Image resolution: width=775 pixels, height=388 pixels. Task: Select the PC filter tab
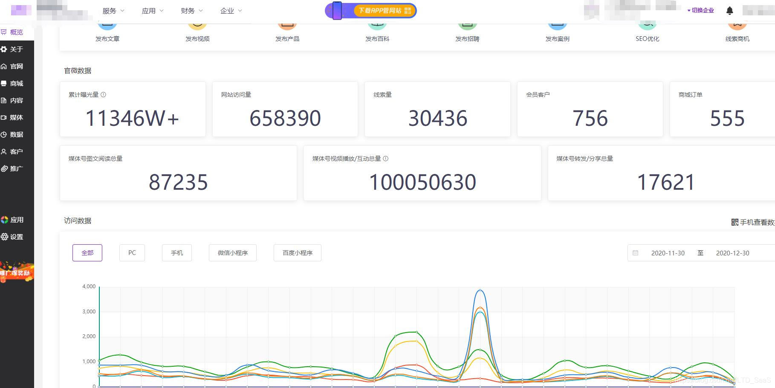tap(132, 253)
